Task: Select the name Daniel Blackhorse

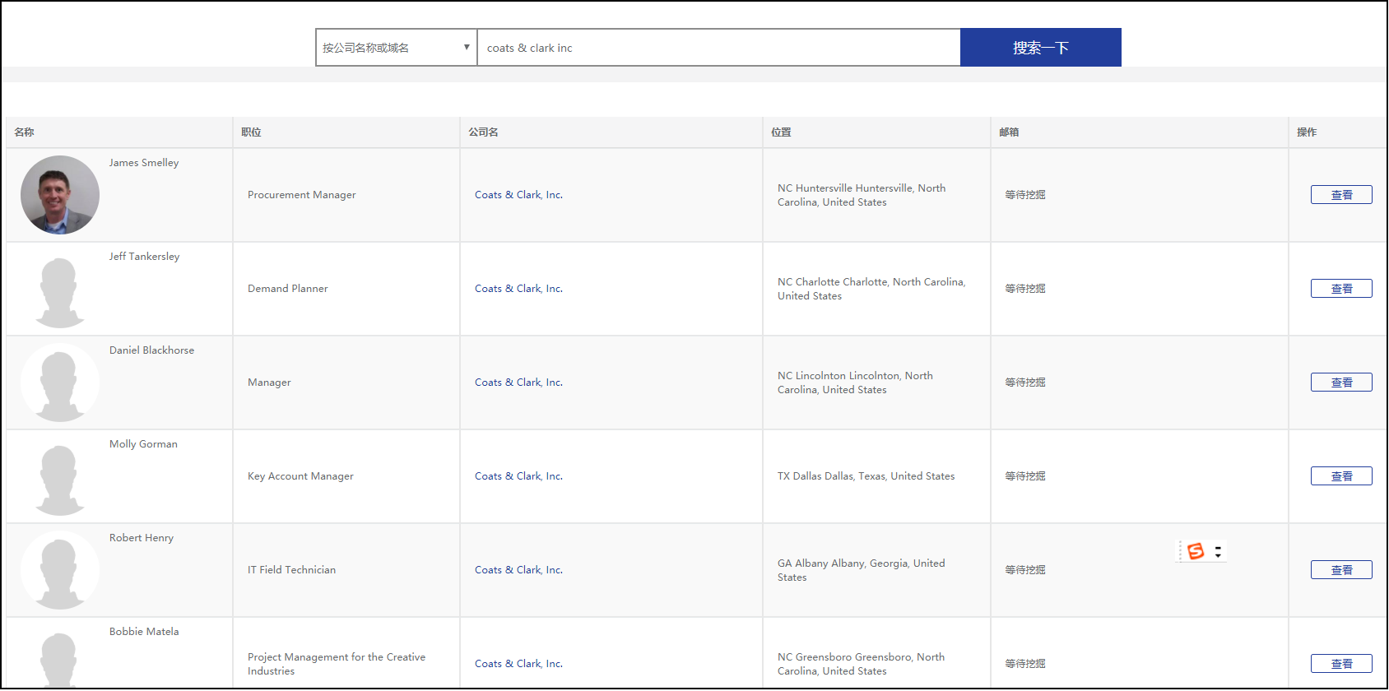Action: point(151,350)
